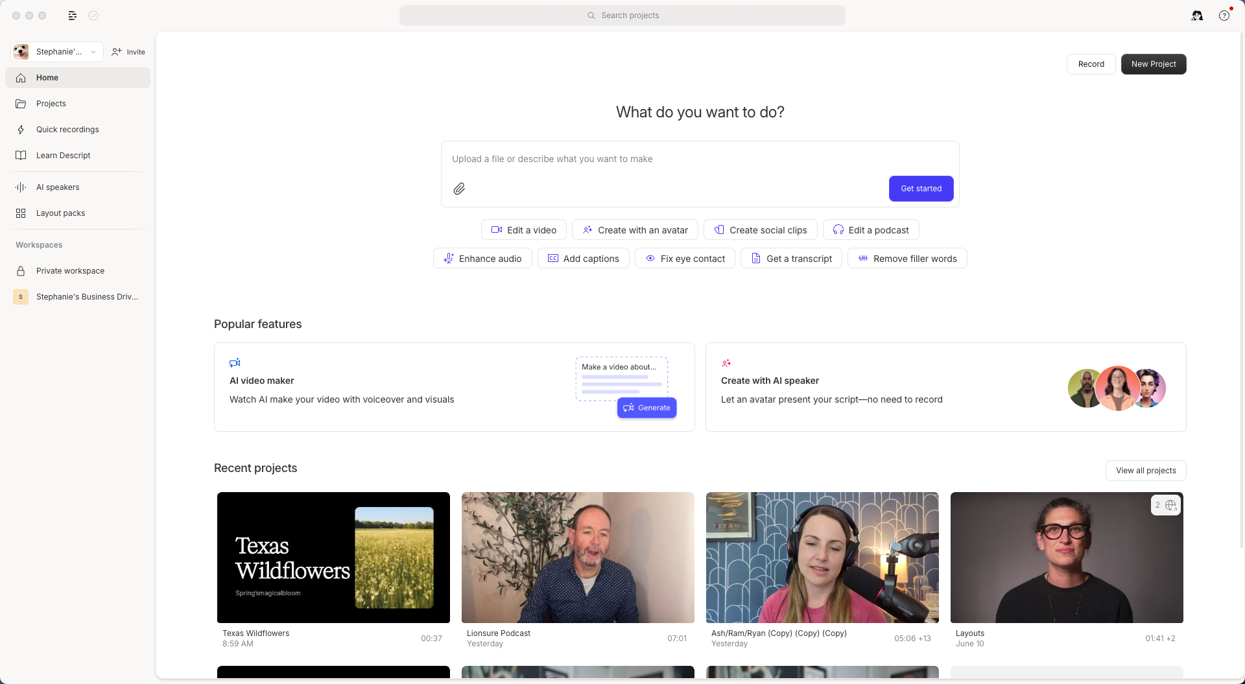Click Generate in the AI video maker card
Screen dimensions: 1245x684
point(646,408)
